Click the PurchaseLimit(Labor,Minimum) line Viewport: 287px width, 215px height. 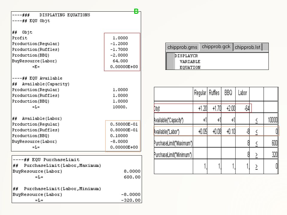coord(57,189)
